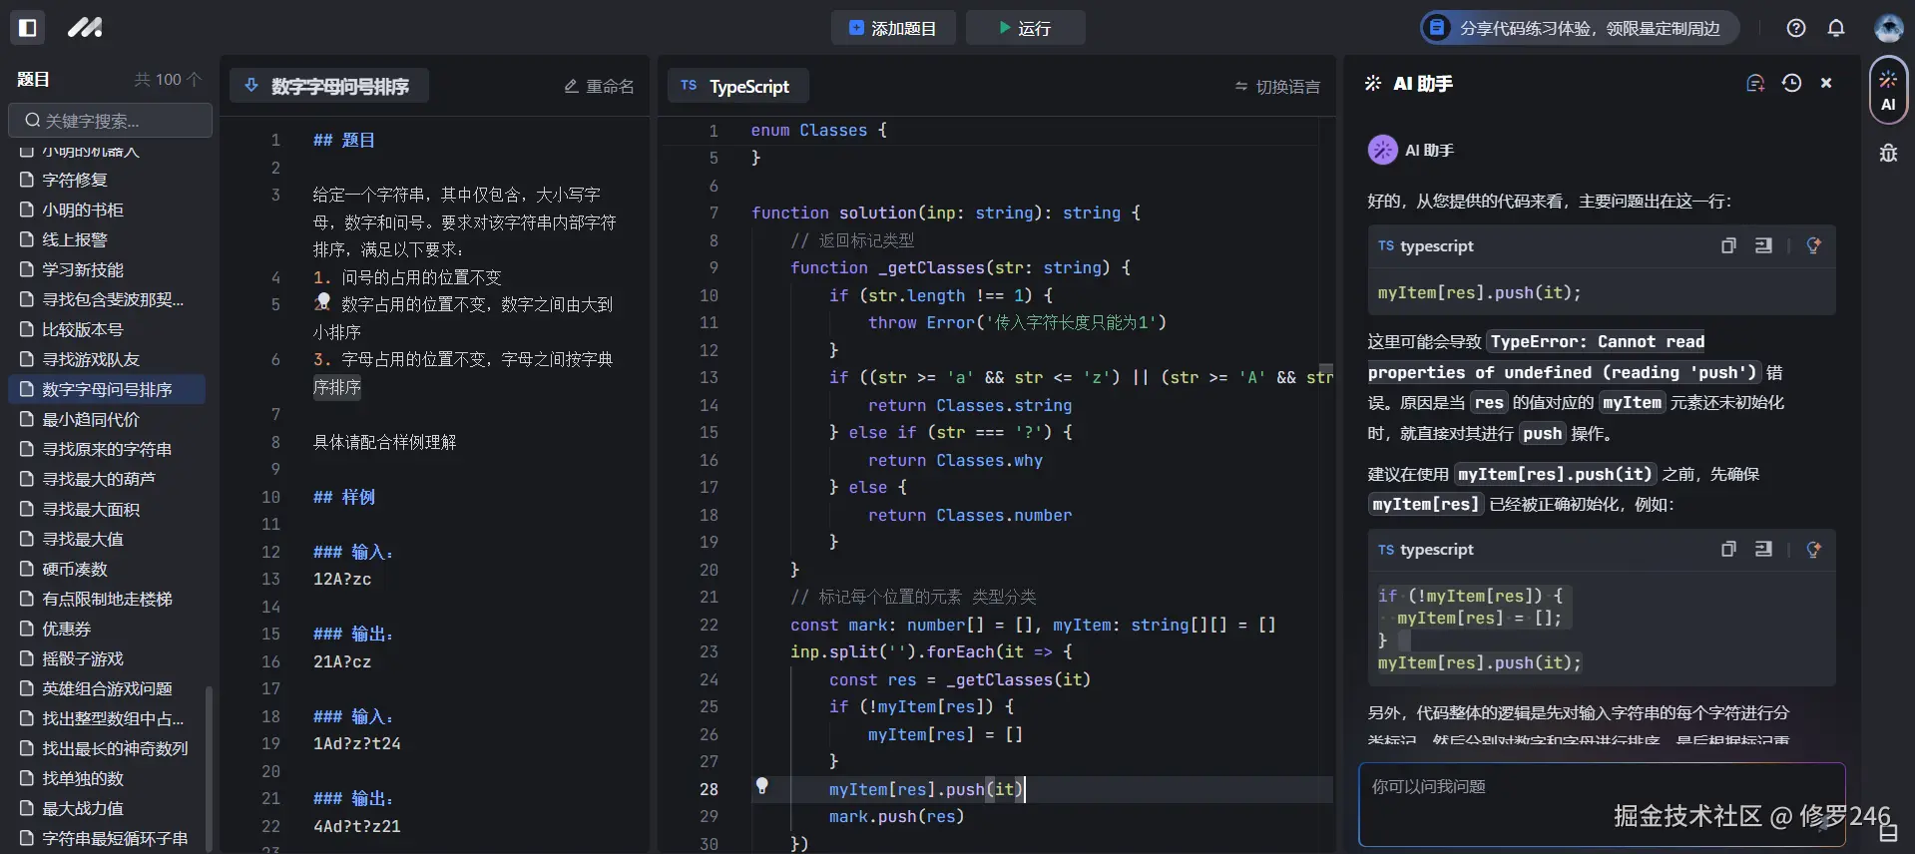Click the lightbulb hint on line 28
The height and width of the screenshot is (854, 1915).
point(762,786)
